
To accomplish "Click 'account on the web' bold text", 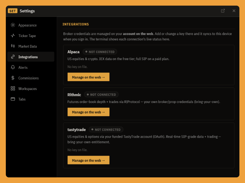I will (x=138, y=34).
